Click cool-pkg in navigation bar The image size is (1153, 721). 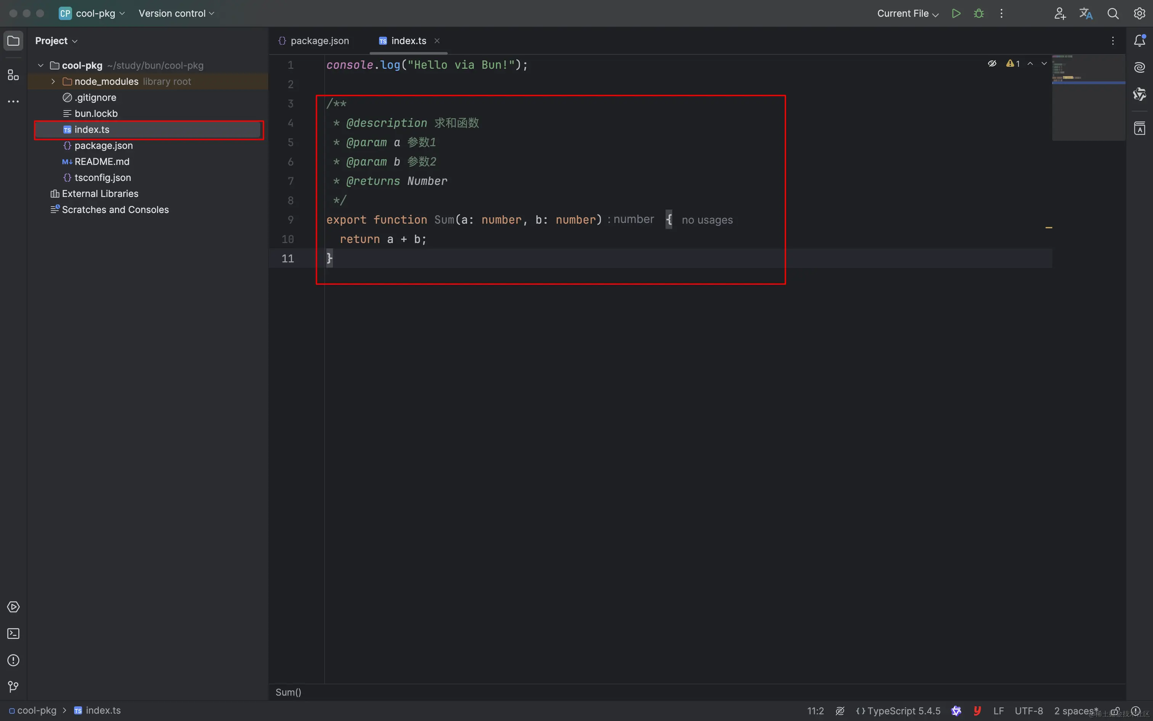point(32,710)
